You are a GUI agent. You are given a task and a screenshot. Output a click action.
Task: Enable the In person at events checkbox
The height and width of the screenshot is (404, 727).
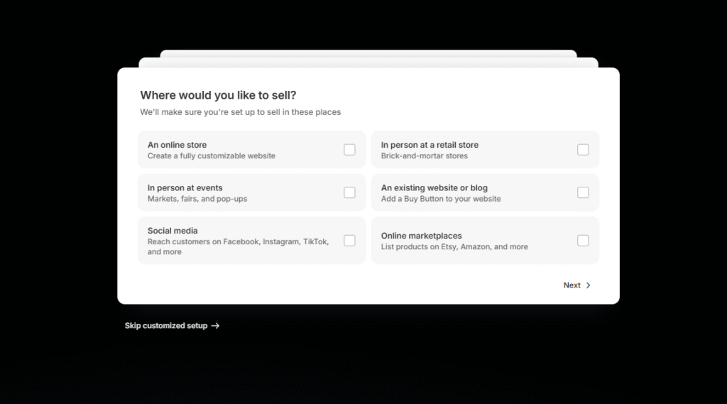coord(349,192)
